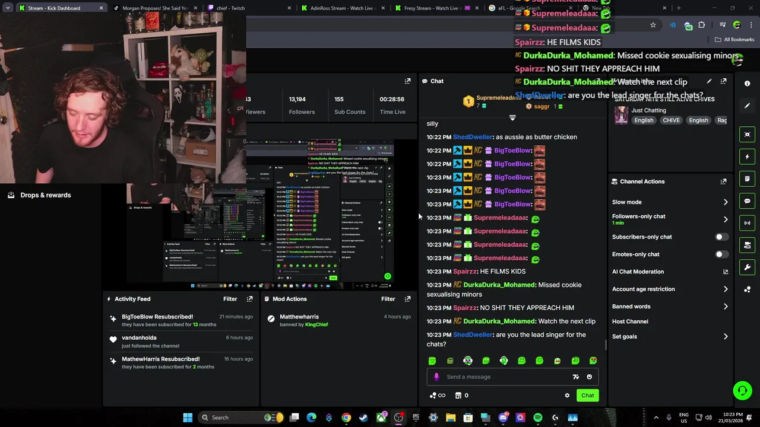Toggle the screen capture panel icon in sidebar
Image resolution: width=760 pixels, height=427 pixels.
point(747,135)
